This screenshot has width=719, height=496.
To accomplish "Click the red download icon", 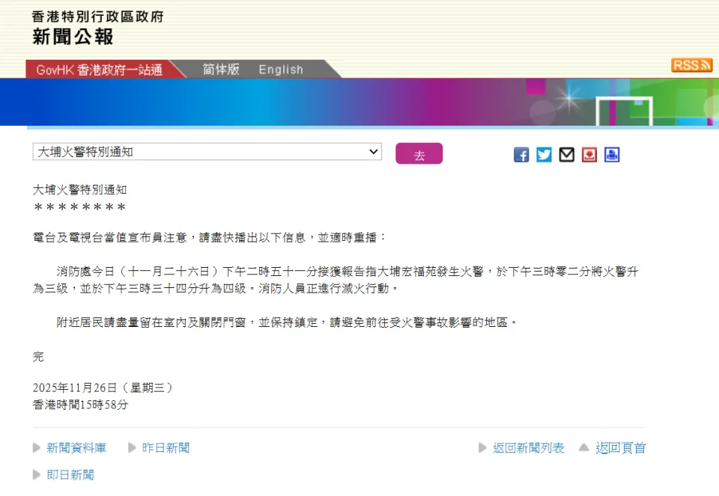I will point(589,155).
